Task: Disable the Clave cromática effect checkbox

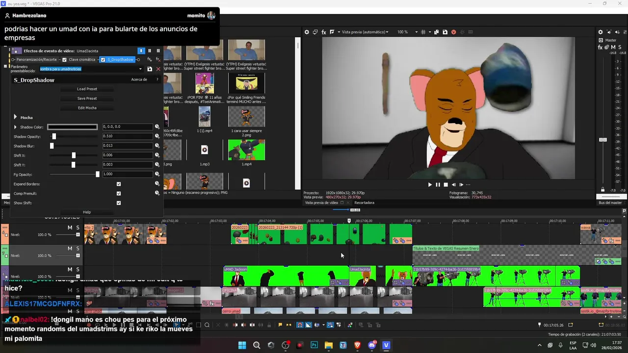Action: click(x=64, y=60)
